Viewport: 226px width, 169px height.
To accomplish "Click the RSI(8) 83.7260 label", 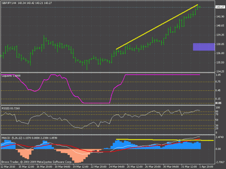I will click(10, 108).
